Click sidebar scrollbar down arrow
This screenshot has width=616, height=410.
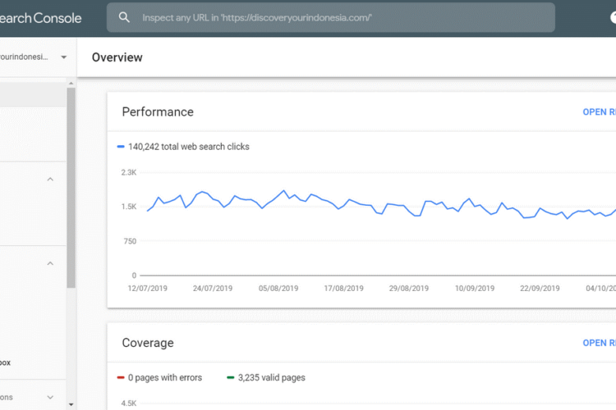click(71, 404)
